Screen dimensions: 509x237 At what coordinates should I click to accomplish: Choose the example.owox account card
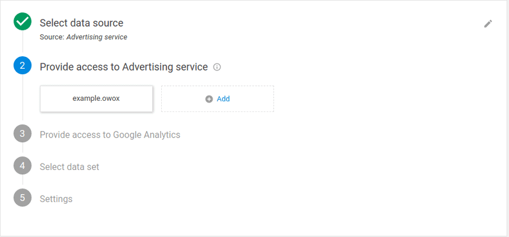click(x=96, y=99)
